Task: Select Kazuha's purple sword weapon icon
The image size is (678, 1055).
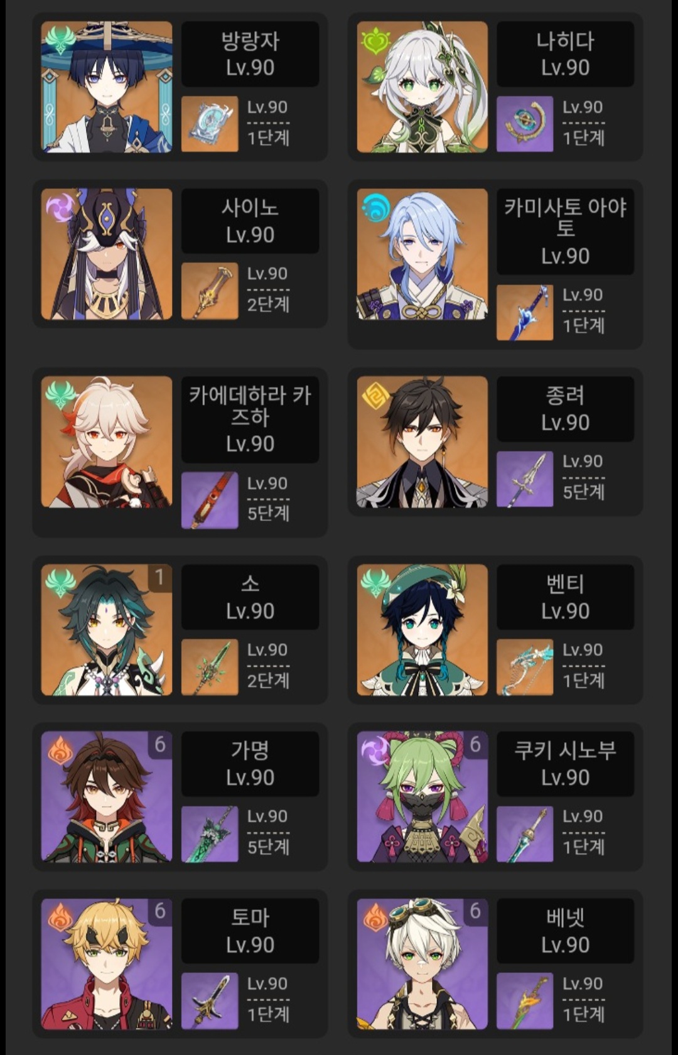Action: point(210,500)
